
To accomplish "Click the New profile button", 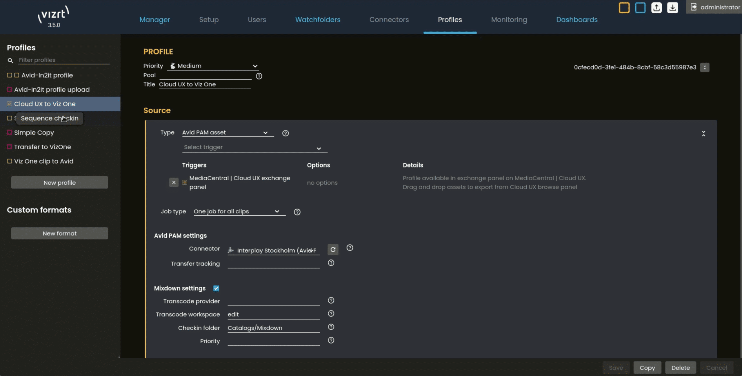I will [59, 183].
